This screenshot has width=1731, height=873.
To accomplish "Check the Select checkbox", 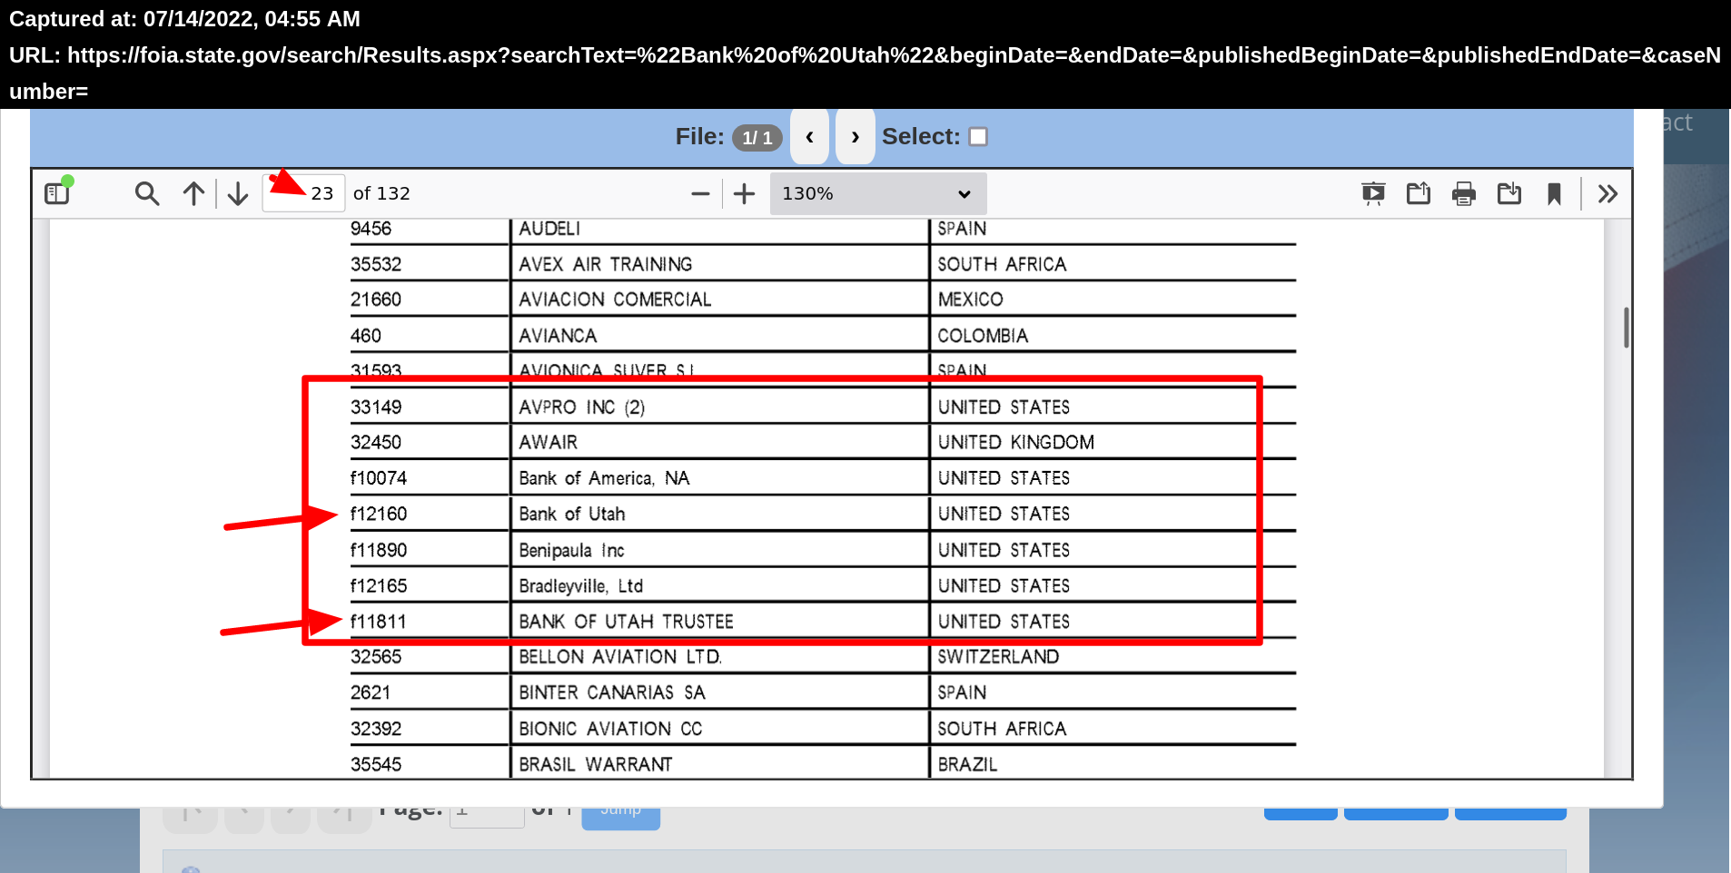I will pyautogui.click(x=978, y=137).
